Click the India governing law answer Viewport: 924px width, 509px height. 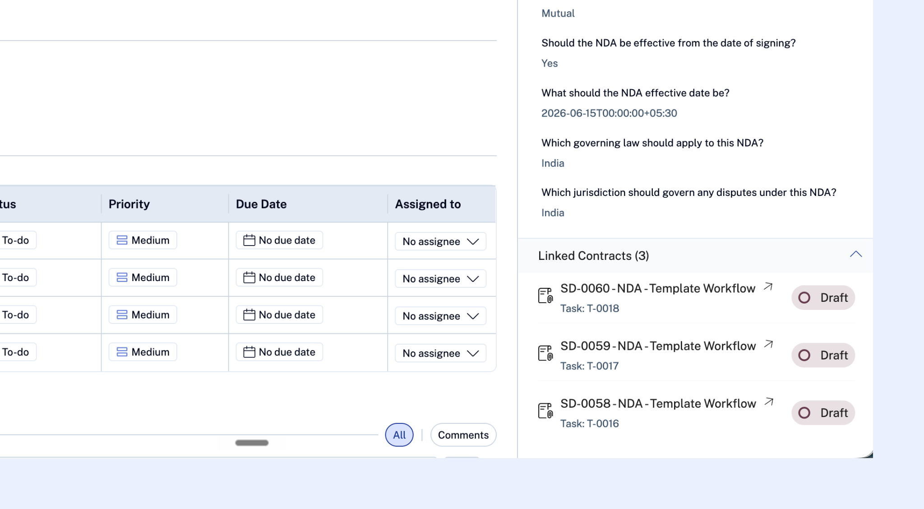click(553, 163)
